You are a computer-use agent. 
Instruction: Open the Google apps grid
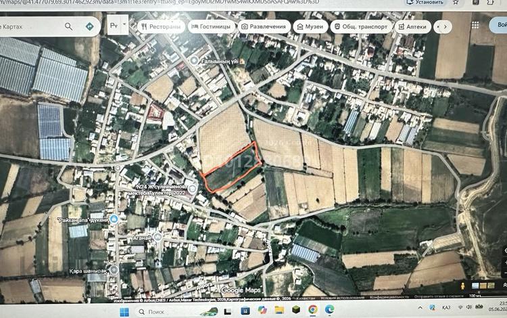click(475, 25)
